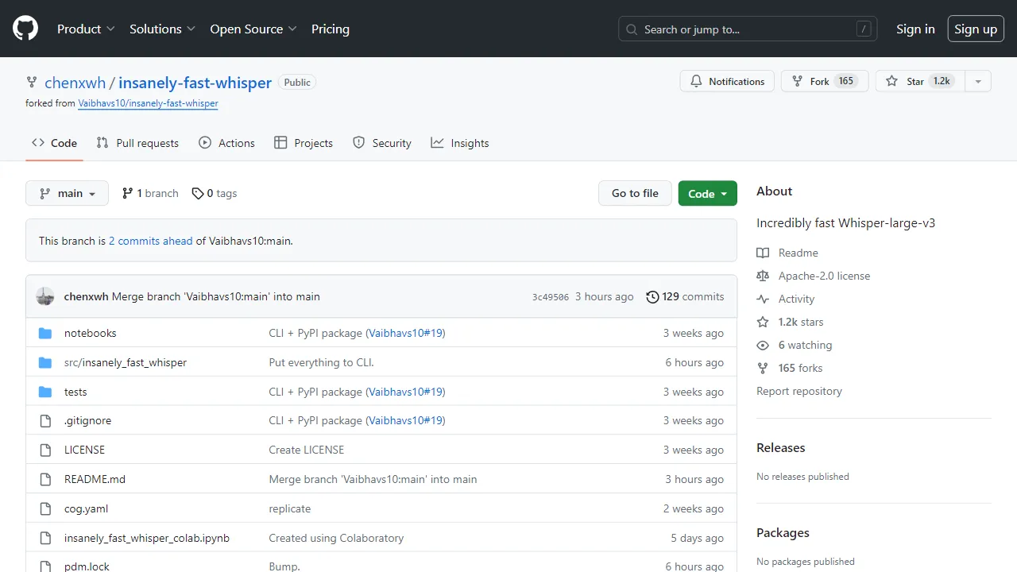Open the Product dropdown menu
Image resolution: width=1017 pixels, height=572 pixels.
86,29
